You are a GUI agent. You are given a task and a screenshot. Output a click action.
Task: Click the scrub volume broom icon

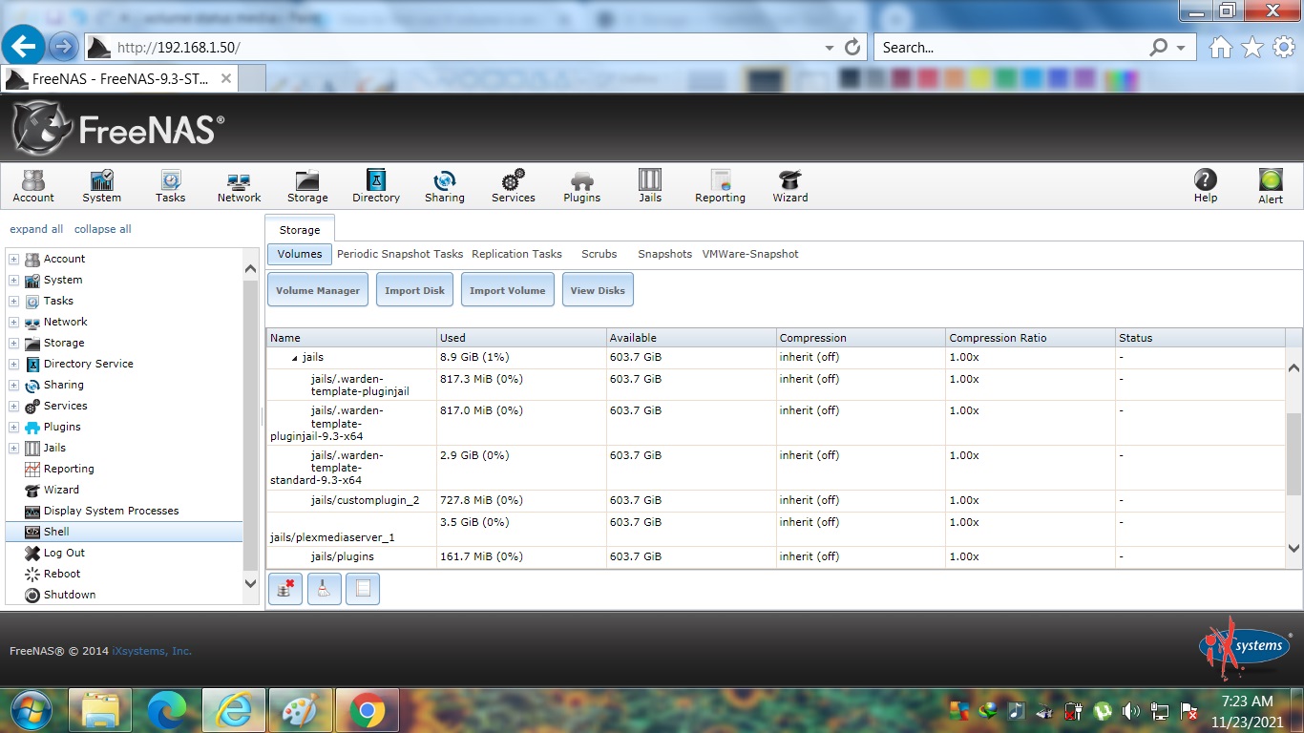(324, 589)
